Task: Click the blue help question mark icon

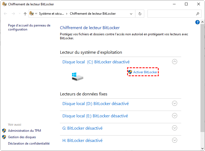Action: point(198,22)
